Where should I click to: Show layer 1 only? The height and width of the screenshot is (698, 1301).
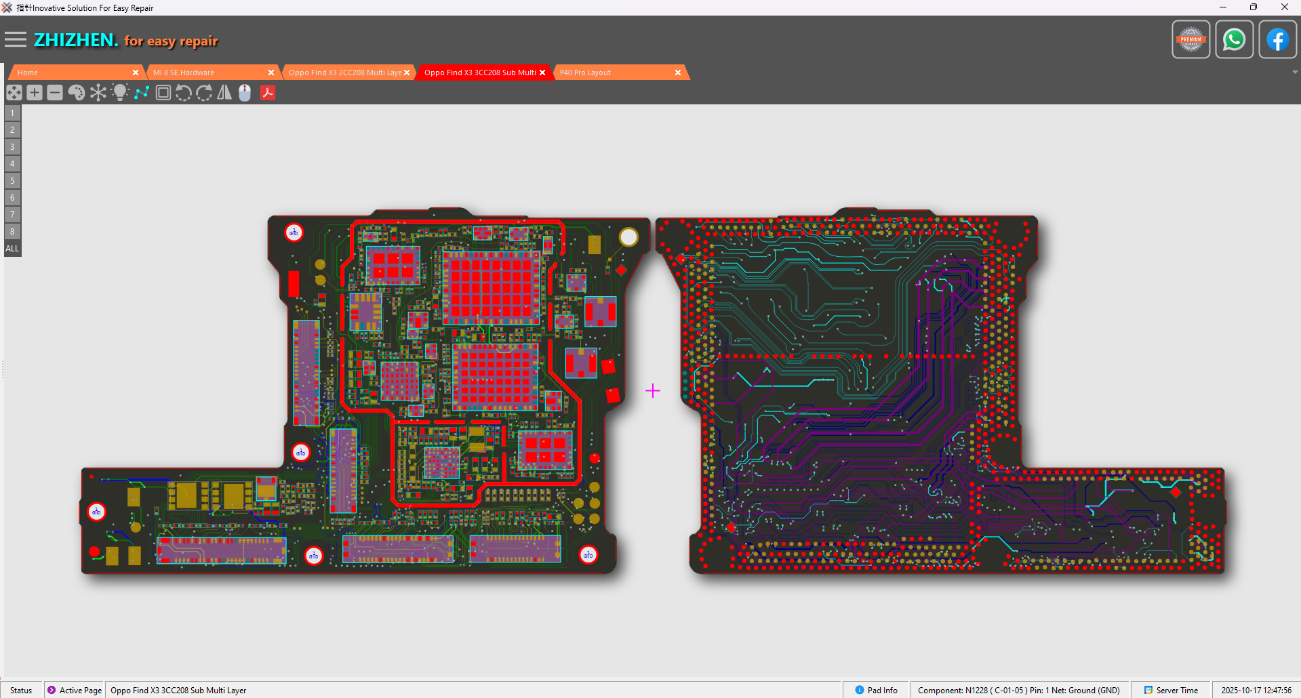(12, 113)
